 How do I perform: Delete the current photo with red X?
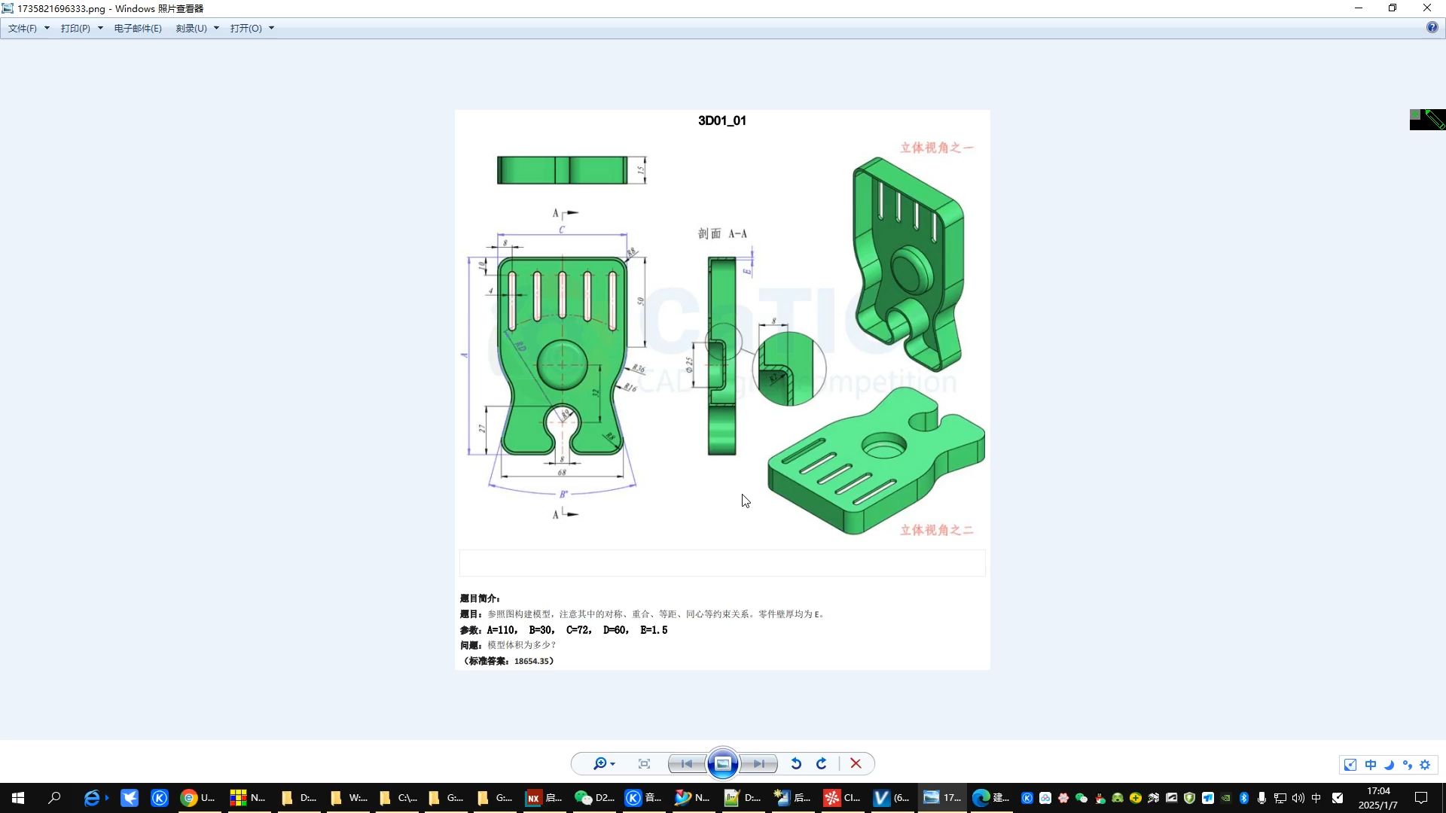click(x=855, y=763)
